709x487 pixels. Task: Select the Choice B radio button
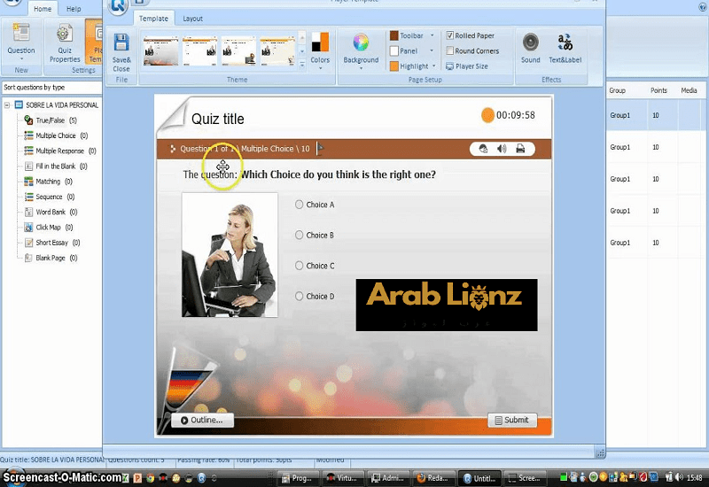coord(299,235)
